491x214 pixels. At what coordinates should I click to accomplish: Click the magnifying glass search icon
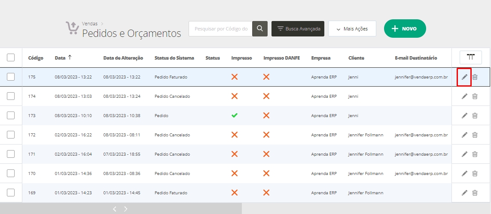(x=260, y=29)
